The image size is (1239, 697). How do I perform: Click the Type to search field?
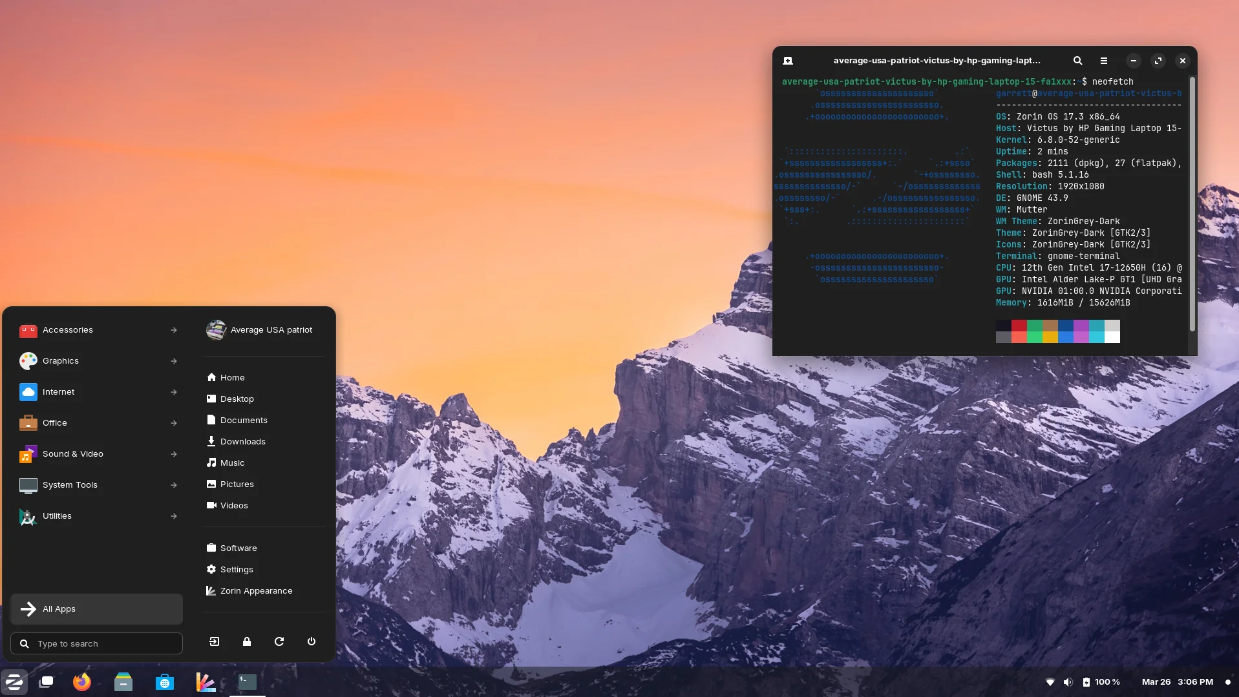(96, 643)
